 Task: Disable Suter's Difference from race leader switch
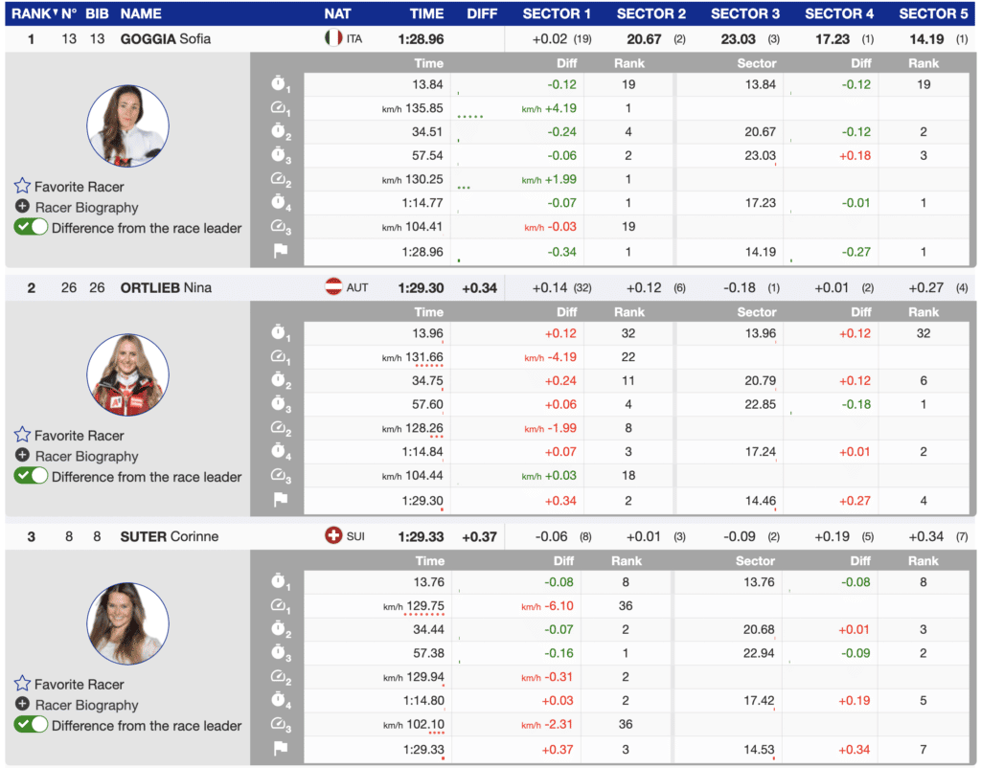click(31, 725)
